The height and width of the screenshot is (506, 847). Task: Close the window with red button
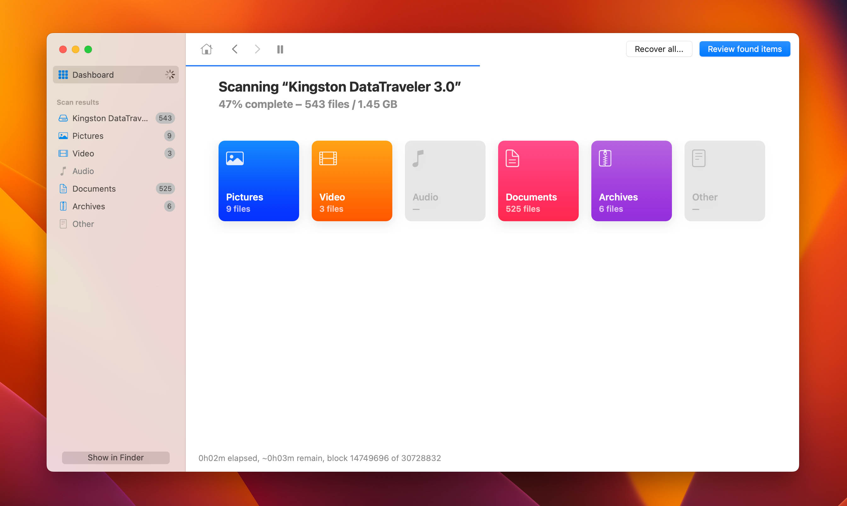point(63,49)
